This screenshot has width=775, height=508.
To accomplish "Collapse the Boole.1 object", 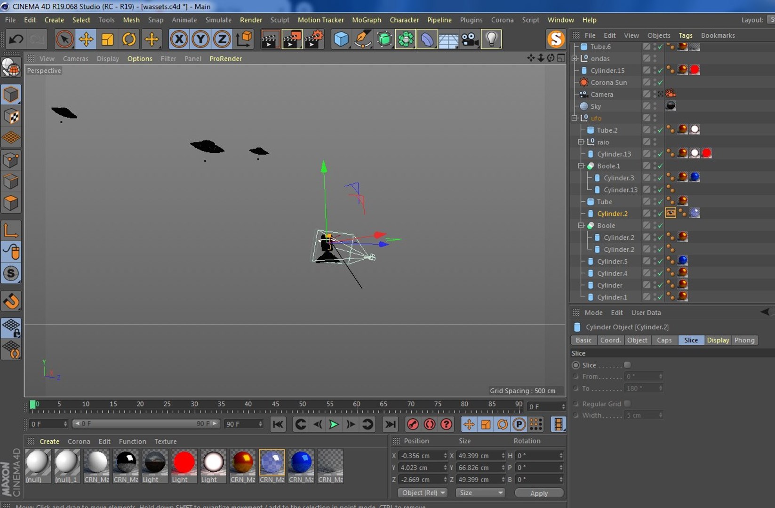I will tap(581, 166).
